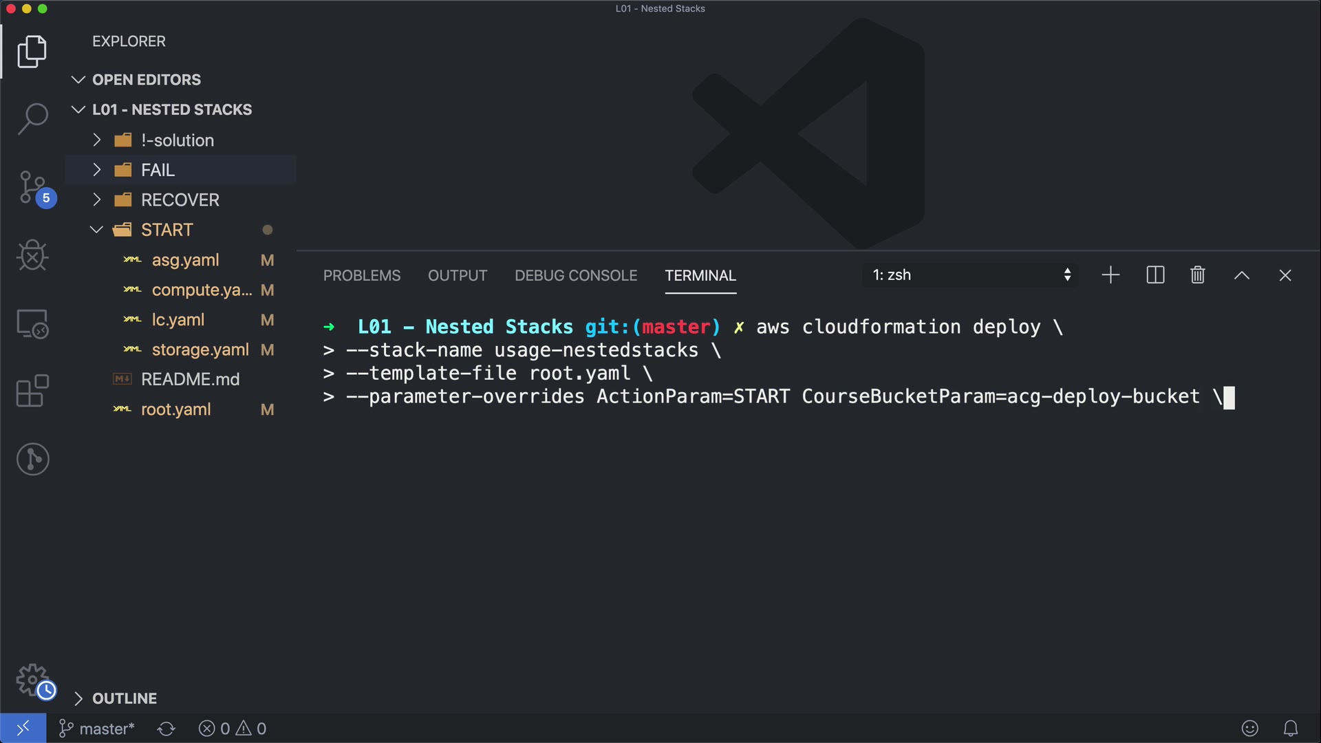Image resolution: width=1321 pixels, height=743 pixels.
Task: Open Source Control view with 5 changes
Action: [x=32, y=187]
